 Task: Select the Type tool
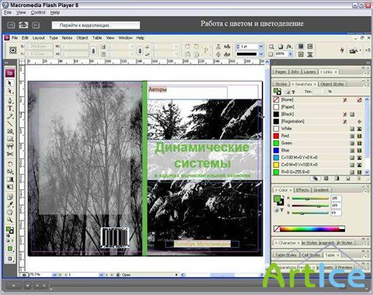(x=9, y=108)
